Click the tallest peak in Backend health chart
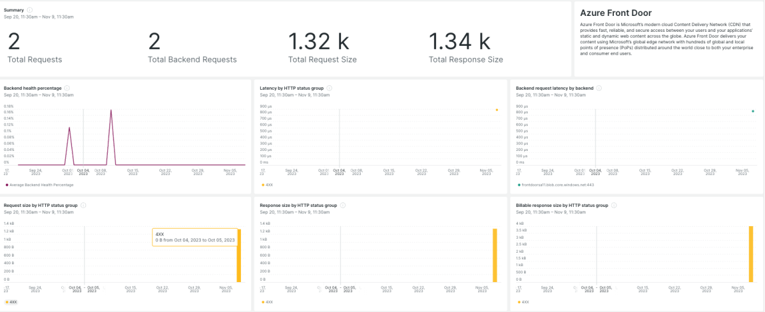 tap(111, 110)
